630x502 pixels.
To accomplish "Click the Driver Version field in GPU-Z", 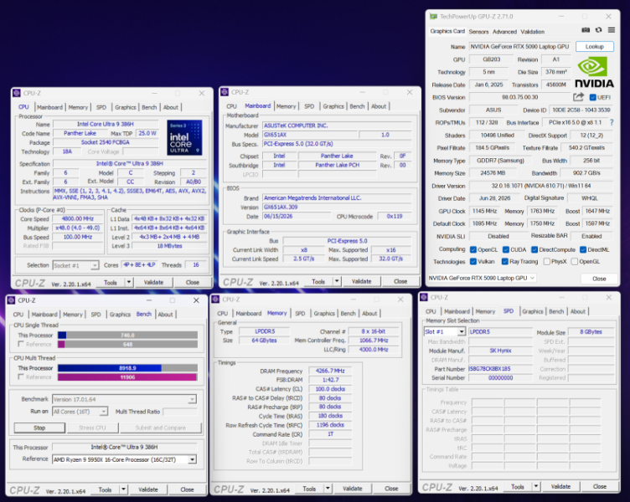I will click(x=541, y=186).
